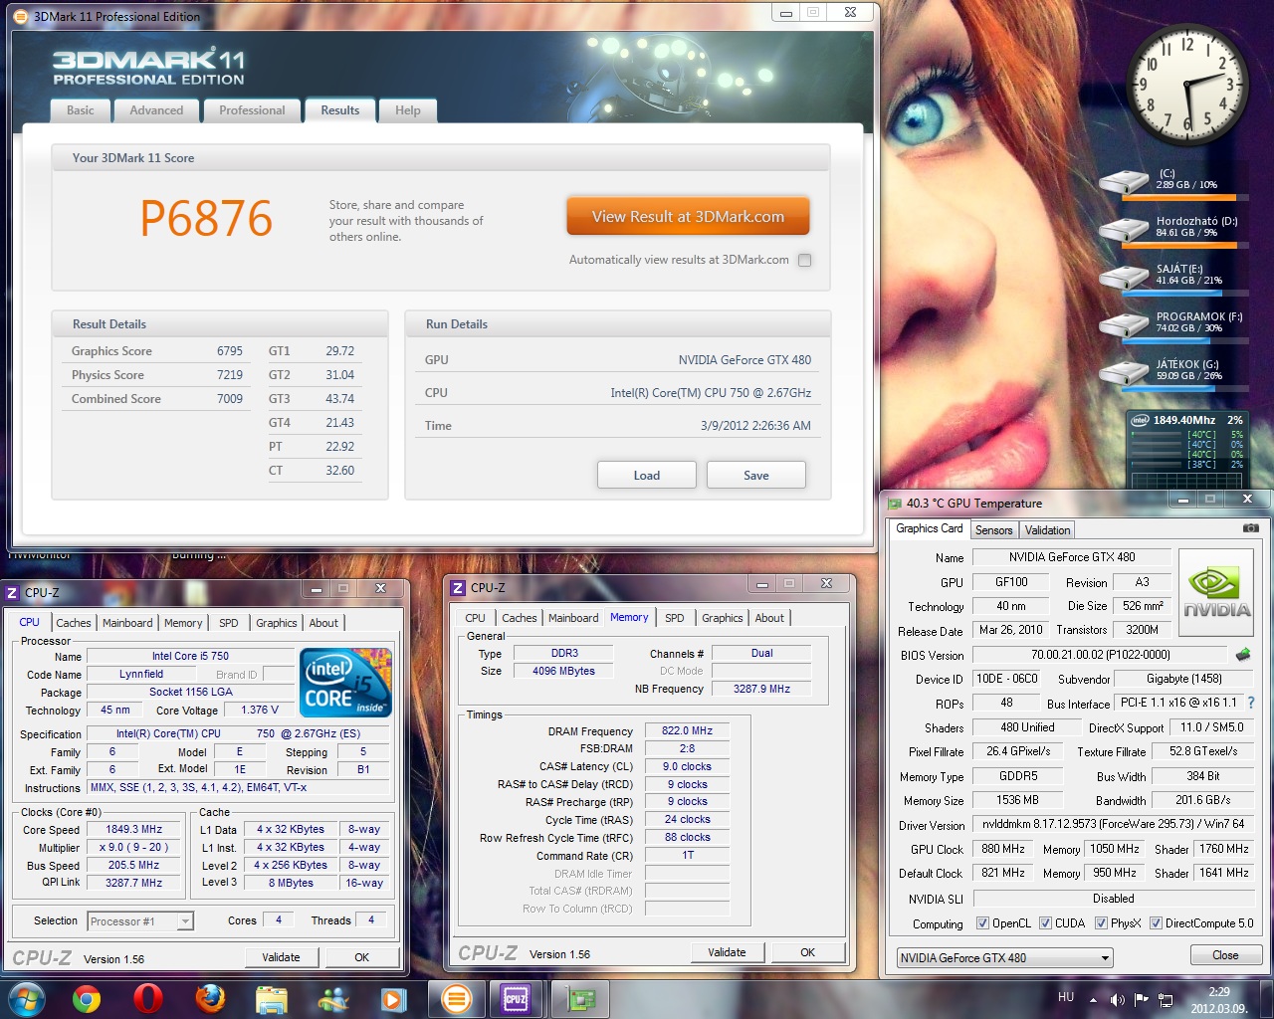Screen dimensions: 1274x1019
Task: Click the NVIDIA logo in GPU-Z
Action: point(1215,592)
